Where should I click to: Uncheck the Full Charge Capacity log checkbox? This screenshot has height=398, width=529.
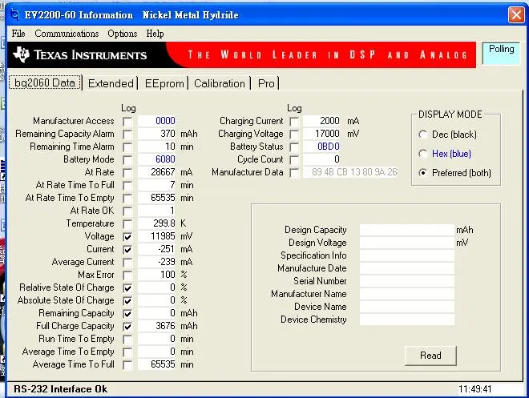click(x=127, y=326)
